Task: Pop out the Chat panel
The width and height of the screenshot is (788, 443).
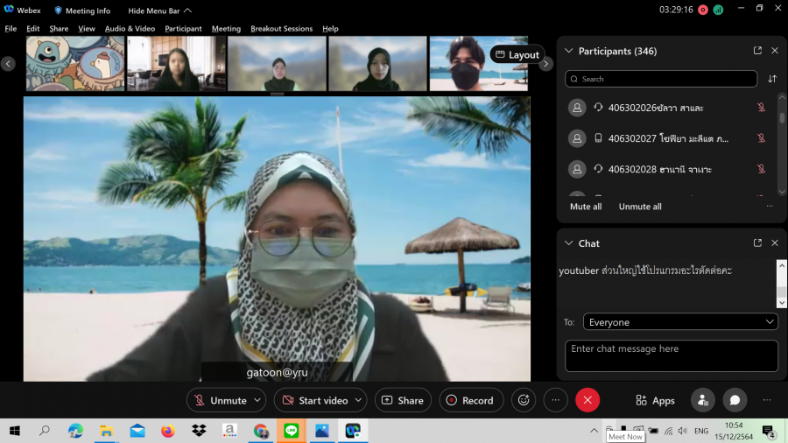Action: [757, 243]
